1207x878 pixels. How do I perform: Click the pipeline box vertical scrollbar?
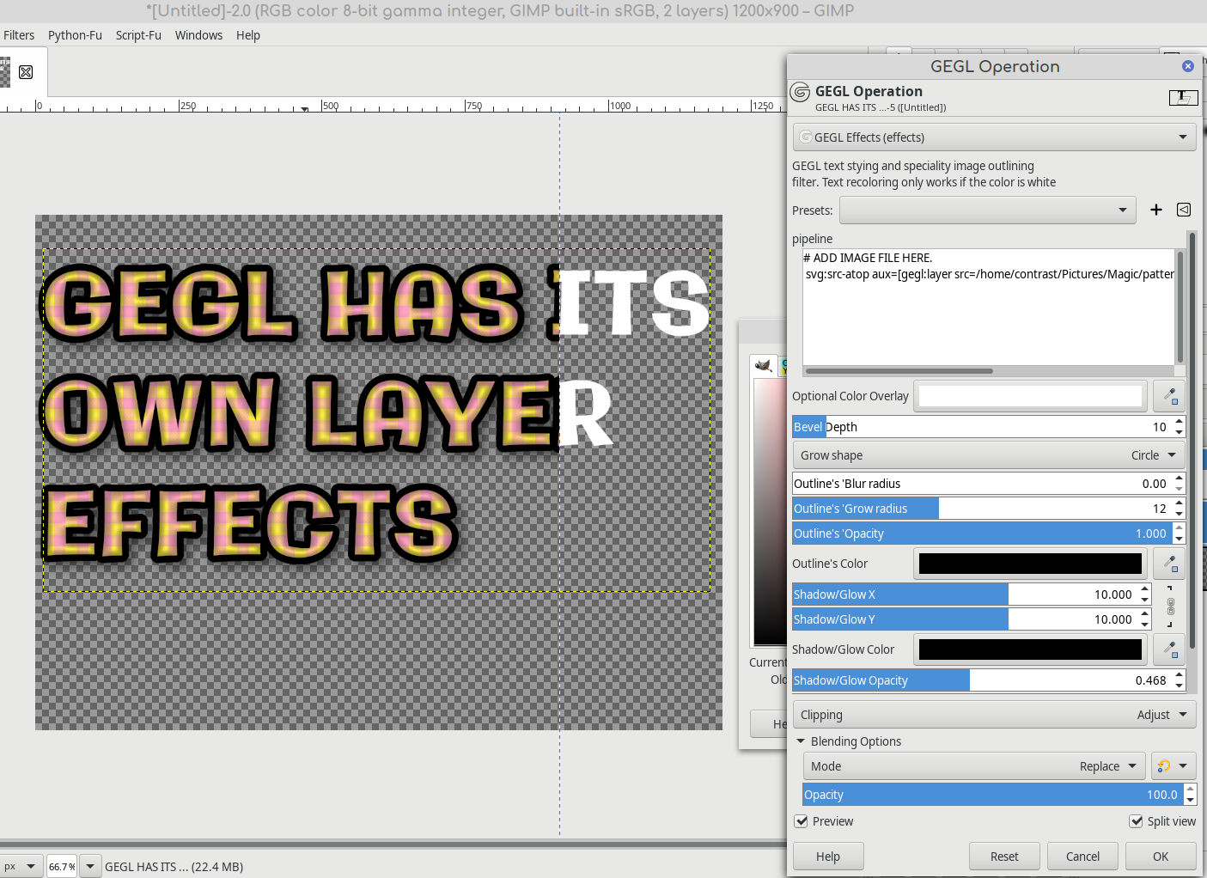click(x=1180, y=307)
